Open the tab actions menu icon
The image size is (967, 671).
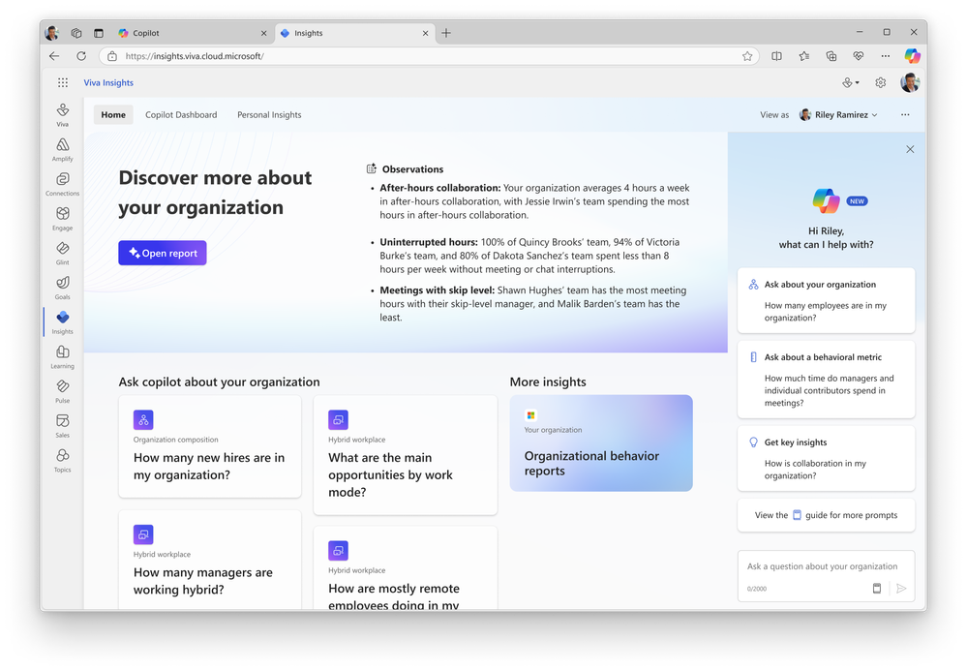coord(99,33)
